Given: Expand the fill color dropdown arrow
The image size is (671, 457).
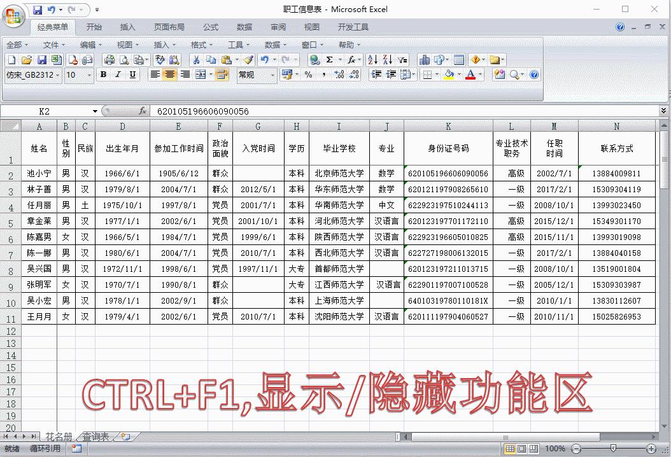Looking at the screenshot, I should click(x=458, y=74).
